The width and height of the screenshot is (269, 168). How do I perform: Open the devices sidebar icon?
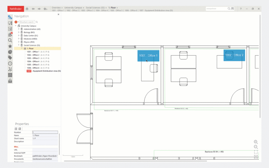(10, 23)
